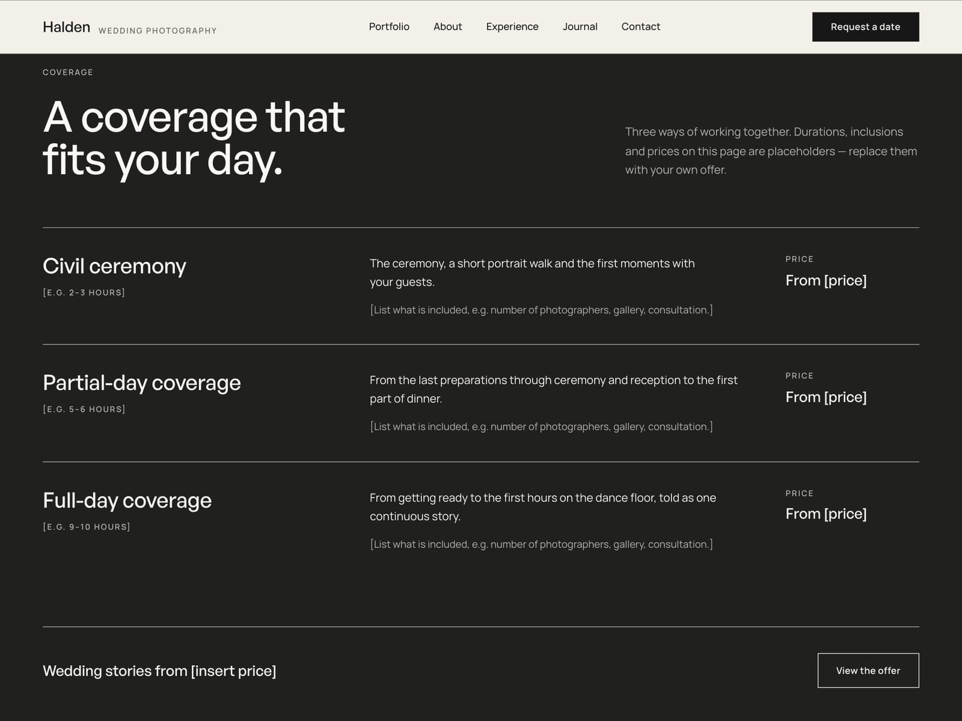Click Partial-day description about last preparations
This screenshot has height=721, width=962.
click(554, 389)
